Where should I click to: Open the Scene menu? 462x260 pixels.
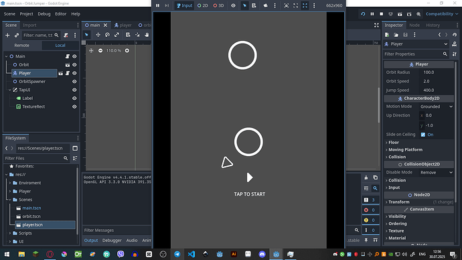point(9,14)
